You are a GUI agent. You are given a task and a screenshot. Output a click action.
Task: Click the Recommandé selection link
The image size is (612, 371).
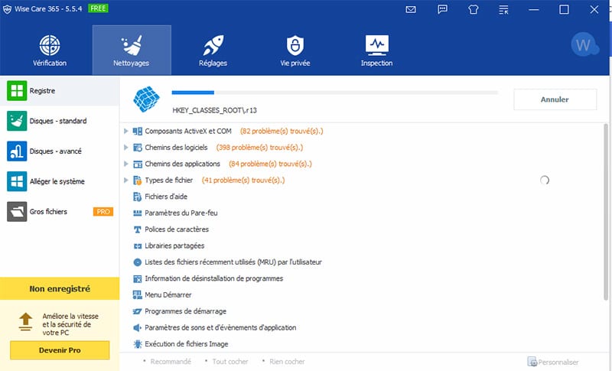171,362
